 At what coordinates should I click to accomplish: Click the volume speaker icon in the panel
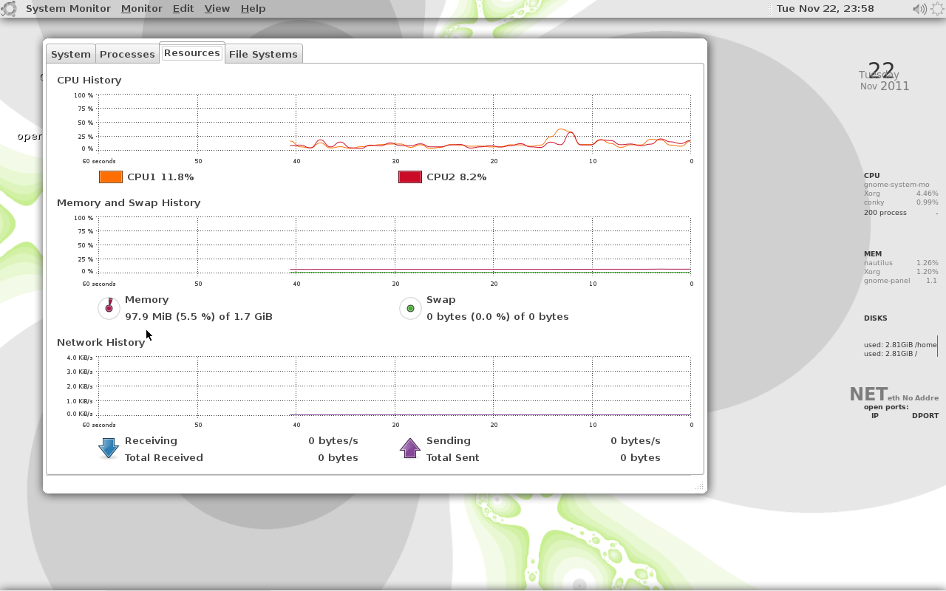[x=919, y=9]
